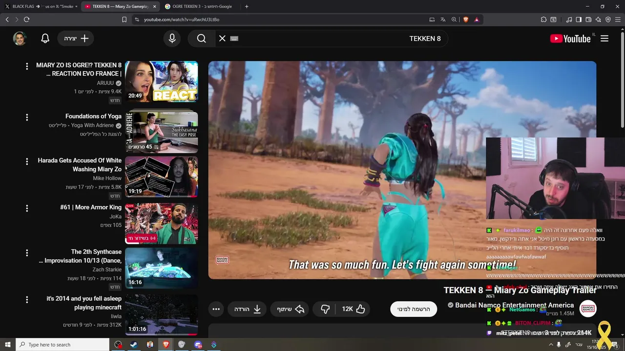Open options for The 2th Synthcase video

(x=27, y=253)
